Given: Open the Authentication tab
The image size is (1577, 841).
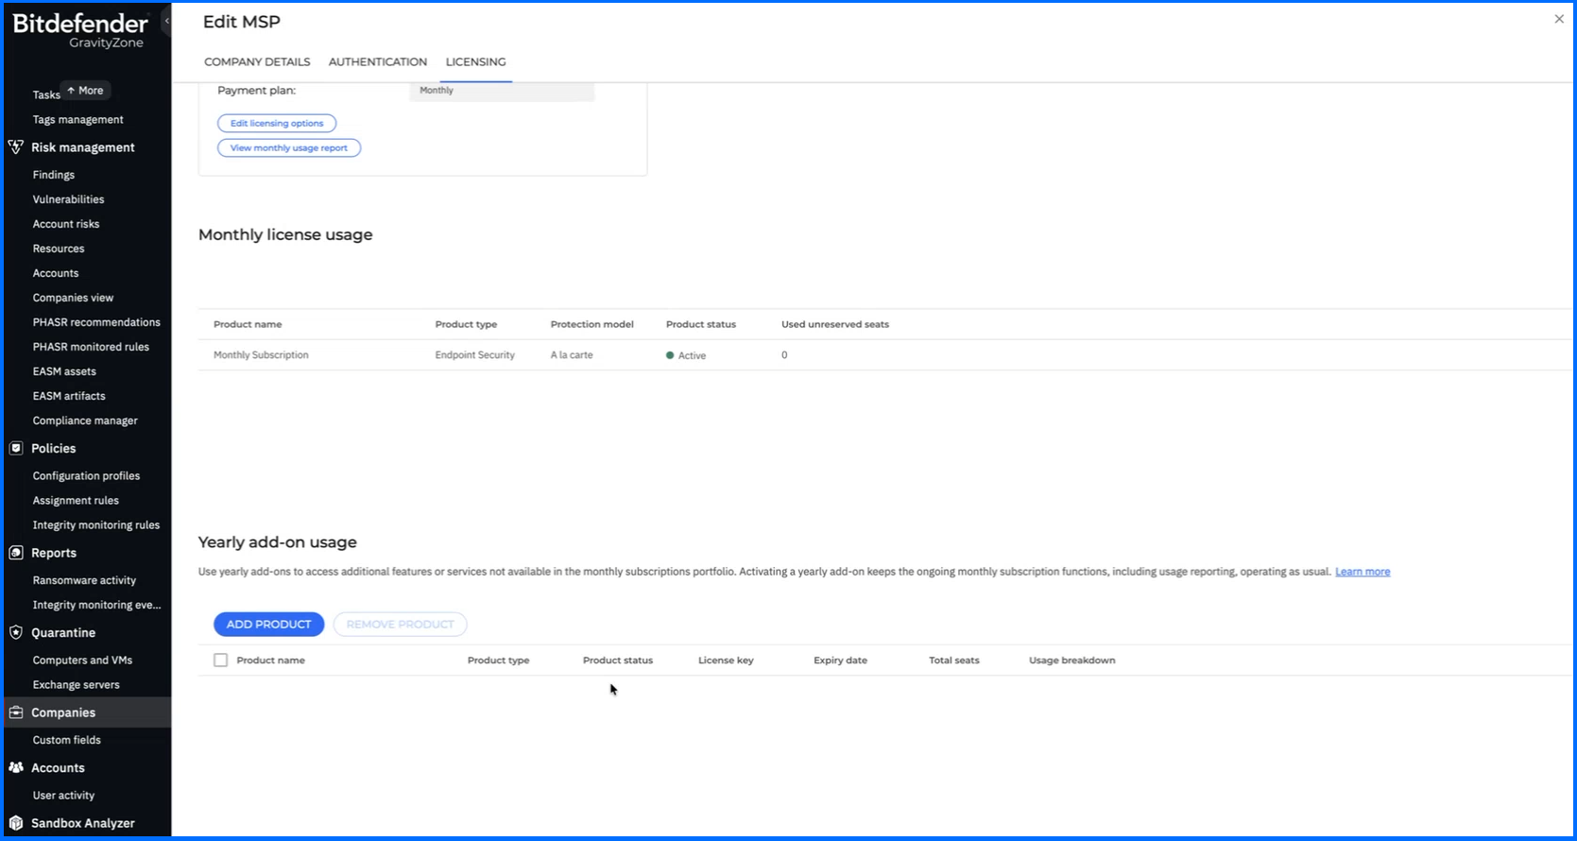Looking at the screenshot, I should 377,62.
